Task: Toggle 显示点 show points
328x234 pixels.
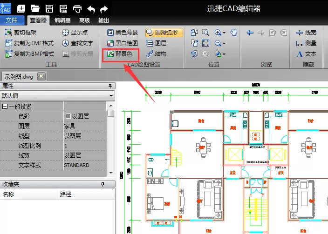Action: [x=75, y=33]
